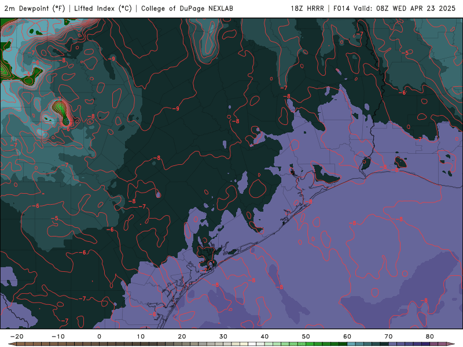The height and width of the screenshot is (347, 463).
Task: Click the 'College of DuPage NEXLAB' credit text
Action: coord(187,9)
